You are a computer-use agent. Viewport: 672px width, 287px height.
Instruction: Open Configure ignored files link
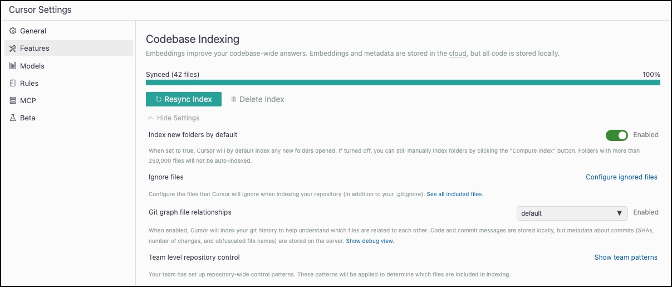pos(621,177)
